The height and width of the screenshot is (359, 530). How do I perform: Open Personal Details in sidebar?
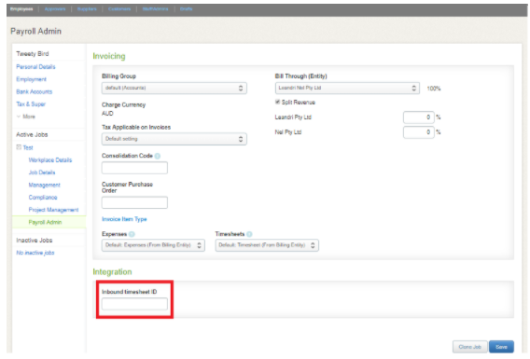tap(35, 67)
